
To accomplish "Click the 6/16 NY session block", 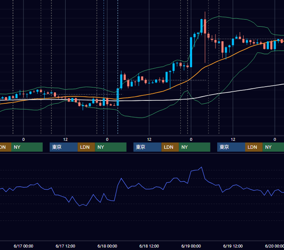I will tap(27, 147).
